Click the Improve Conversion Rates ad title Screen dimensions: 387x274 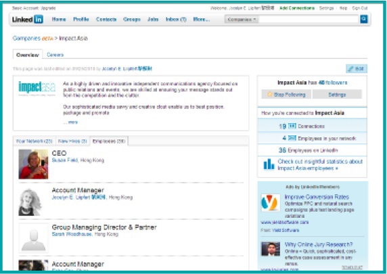(317, 197)
